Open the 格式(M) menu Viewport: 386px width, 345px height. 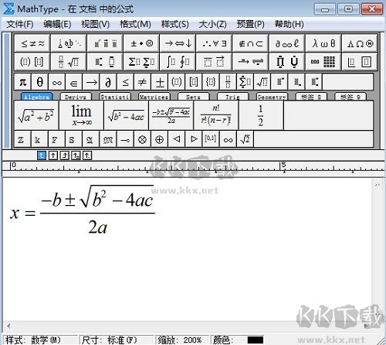point(135,25)
